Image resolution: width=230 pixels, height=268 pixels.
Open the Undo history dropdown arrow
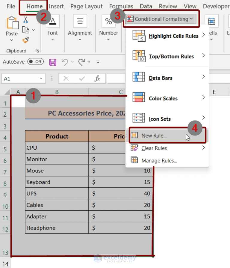point(72,62)
